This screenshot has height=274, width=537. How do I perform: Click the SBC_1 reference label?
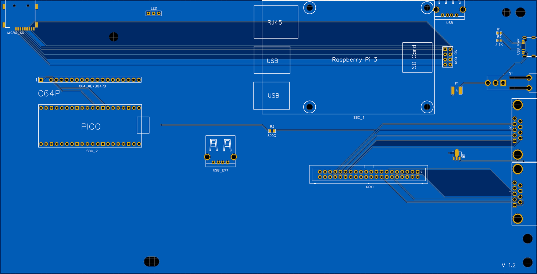pyautogui.click(x=359, y=118)
